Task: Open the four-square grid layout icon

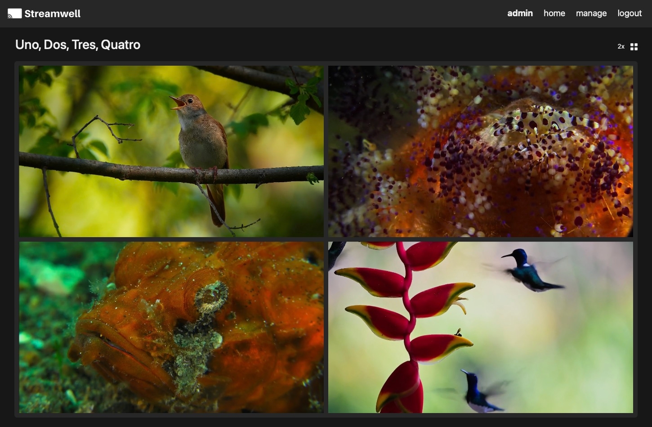Action: [x=634, y=47]
